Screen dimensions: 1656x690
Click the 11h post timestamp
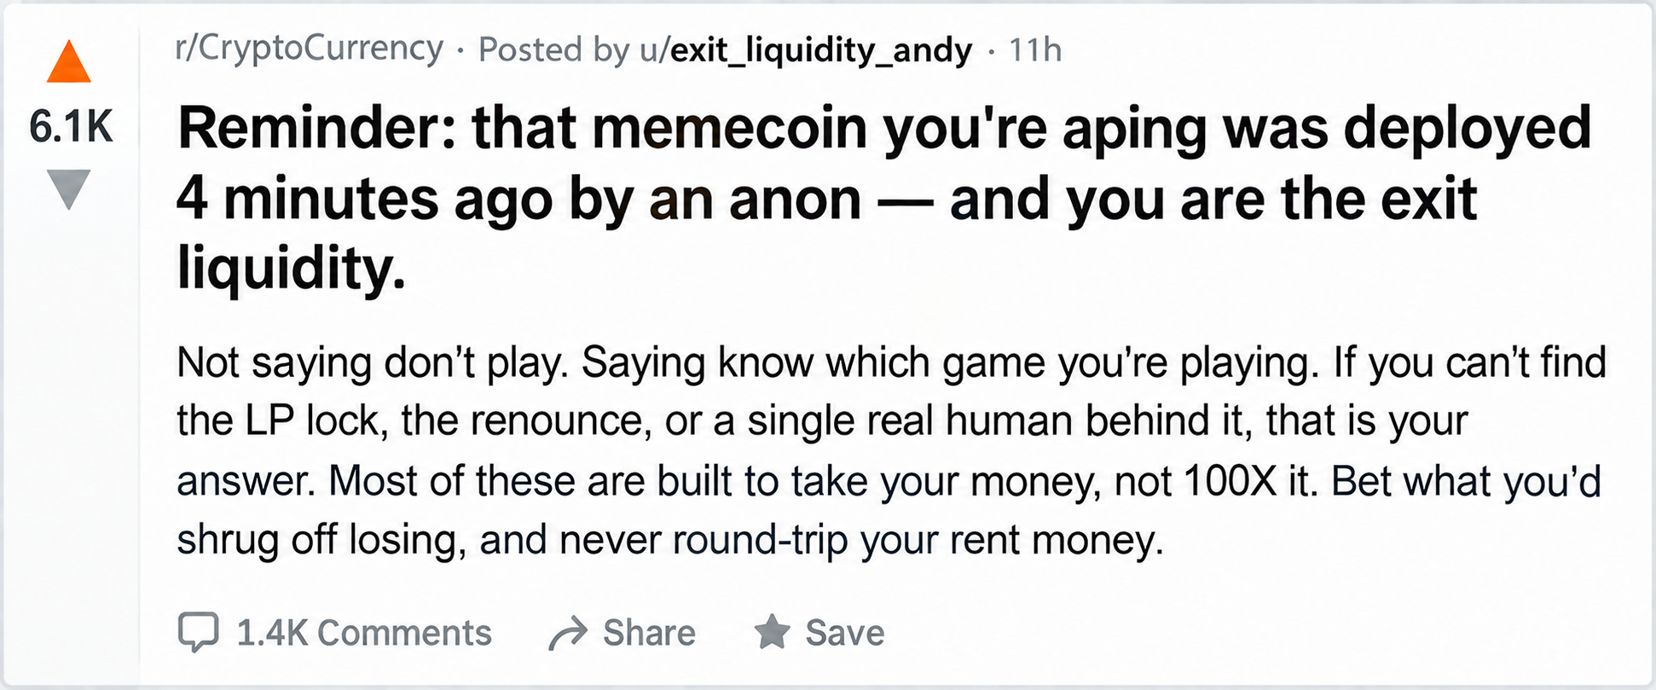[1035, 50]
